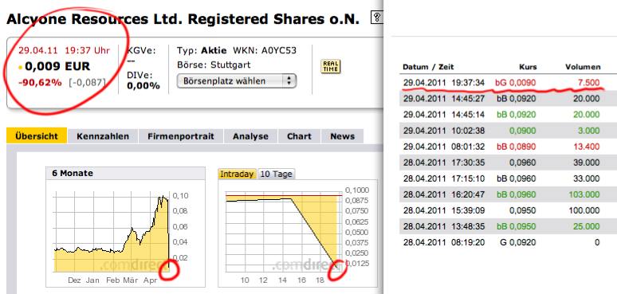
Task: Select the 28.04.2011 17:30:35 trade row
Action: pyautogui.click(x=508, y=163)
